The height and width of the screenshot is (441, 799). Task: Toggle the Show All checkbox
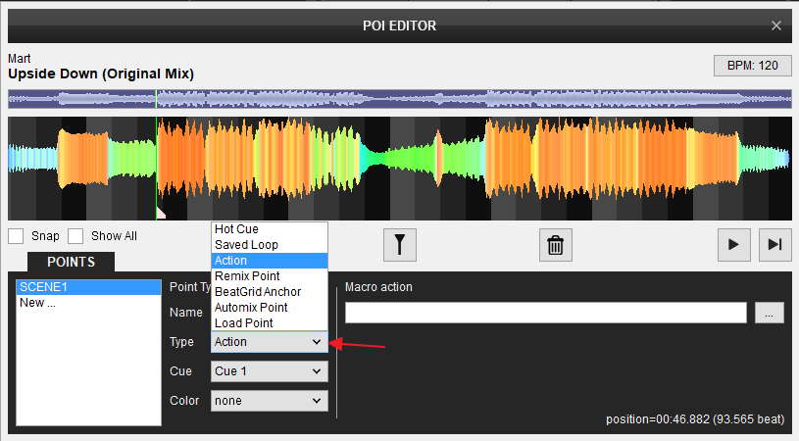pyautogui.click(x=75, y=236)
